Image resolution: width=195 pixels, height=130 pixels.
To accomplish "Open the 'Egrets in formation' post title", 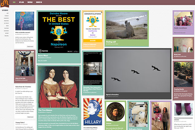I will 112,94.
